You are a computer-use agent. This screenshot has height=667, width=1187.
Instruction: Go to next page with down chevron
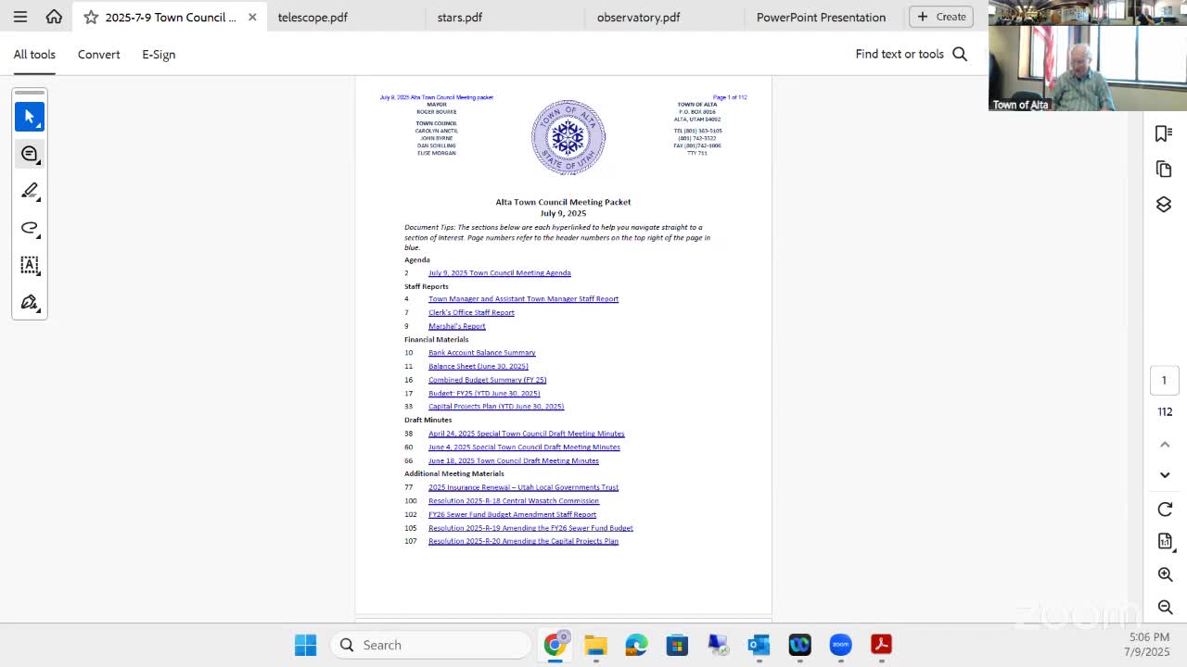[1165, 475]
